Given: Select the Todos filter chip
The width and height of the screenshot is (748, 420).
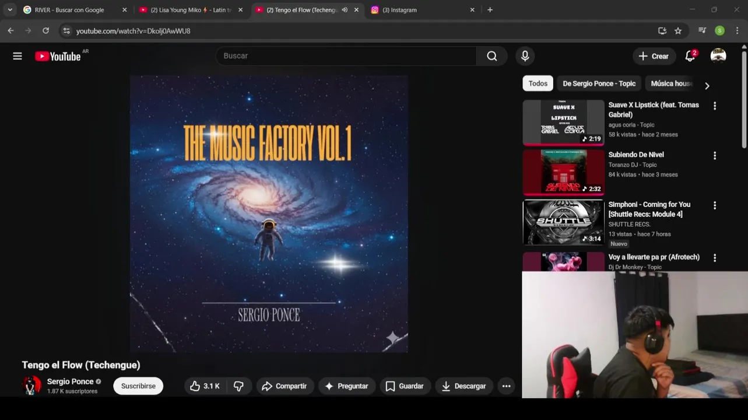Looking at the screenshot, I should [x=538, y=83].
